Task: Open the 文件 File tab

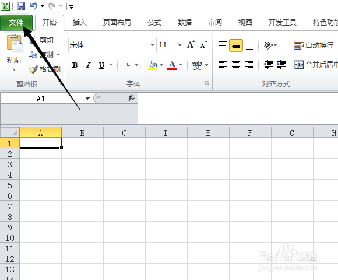Action: point(16,22)
